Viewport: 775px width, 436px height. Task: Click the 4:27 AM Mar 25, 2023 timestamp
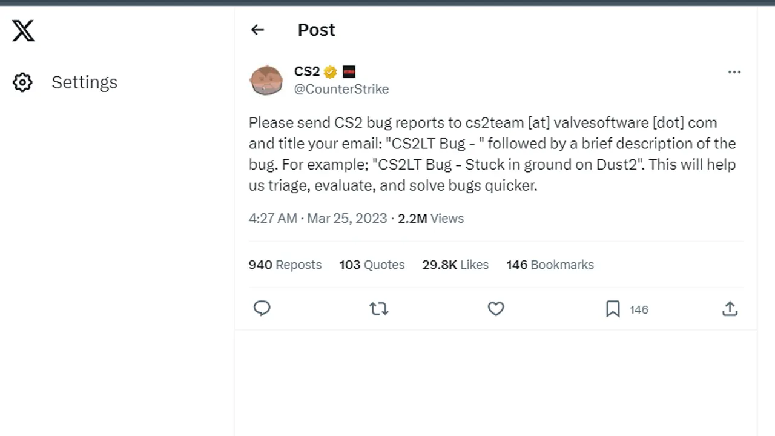tap(318, 219)
